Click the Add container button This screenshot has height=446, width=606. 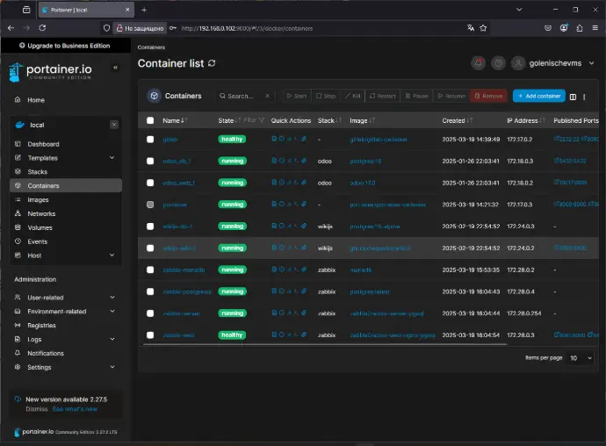(x=538, y=96)
